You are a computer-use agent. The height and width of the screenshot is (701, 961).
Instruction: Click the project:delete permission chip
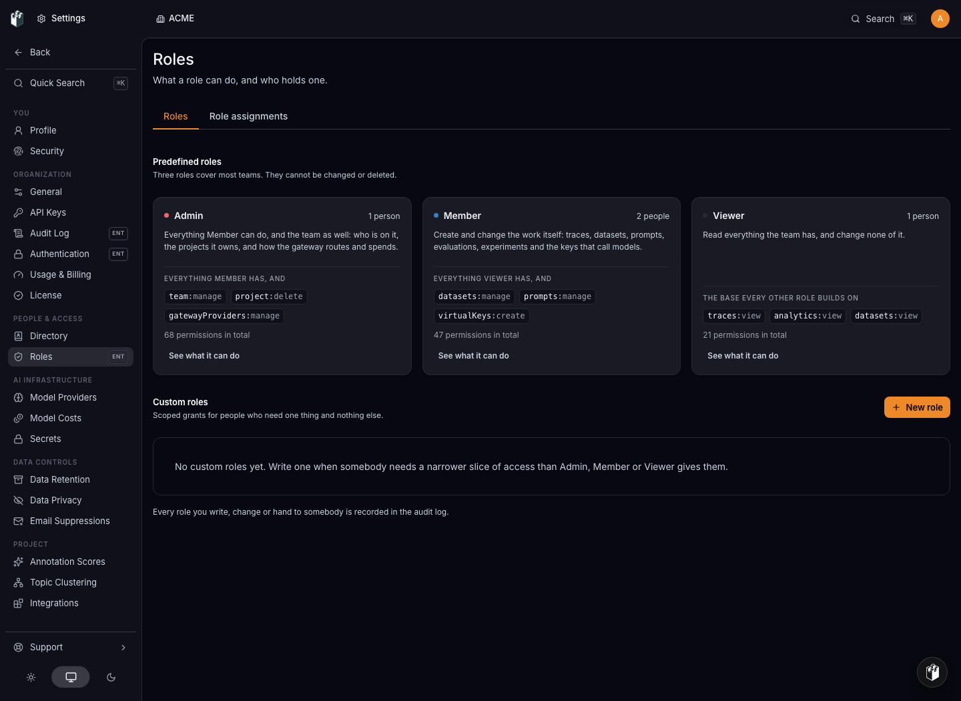(x=269, y=296)
